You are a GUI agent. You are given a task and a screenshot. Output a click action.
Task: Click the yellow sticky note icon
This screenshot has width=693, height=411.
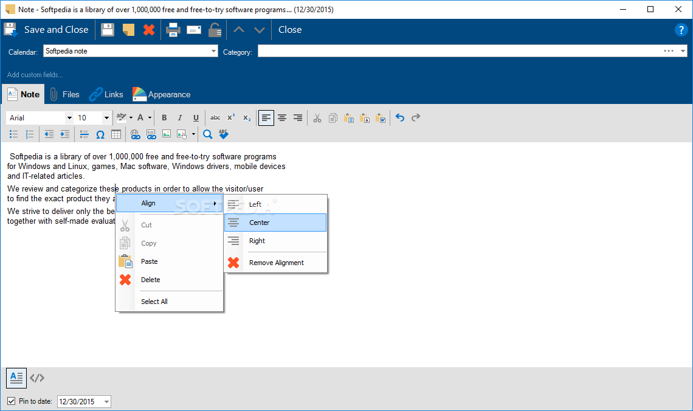128,30
